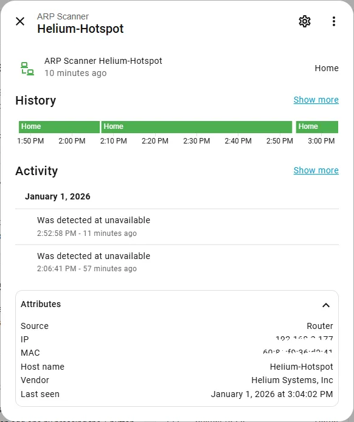
Task: Click the MAC attribute label
Action: click(x=30, y=353)
